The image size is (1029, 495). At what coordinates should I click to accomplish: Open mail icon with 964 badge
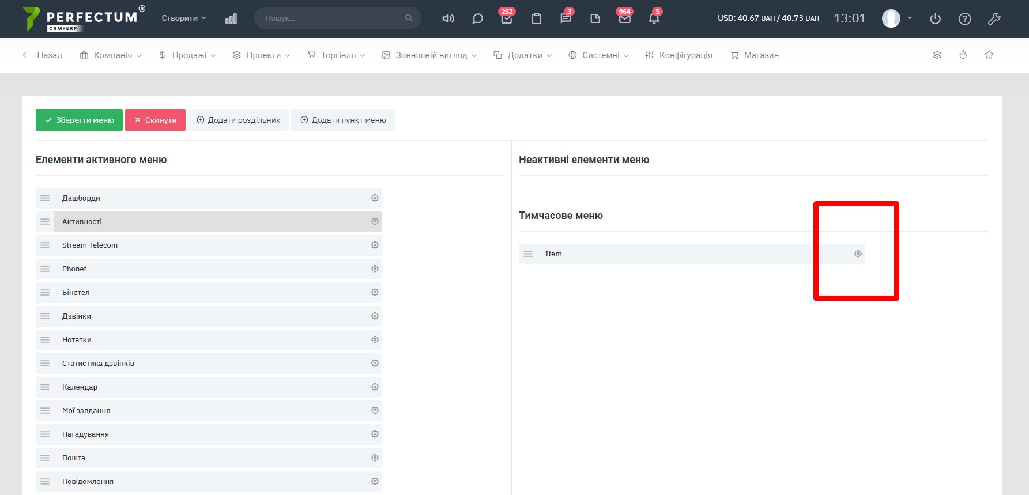[x=624, y=18]
